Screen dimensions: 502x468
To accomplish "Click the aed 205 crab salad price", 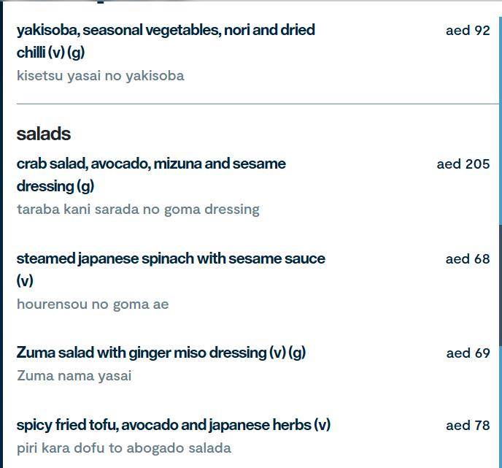I will [x=463, y=164].
